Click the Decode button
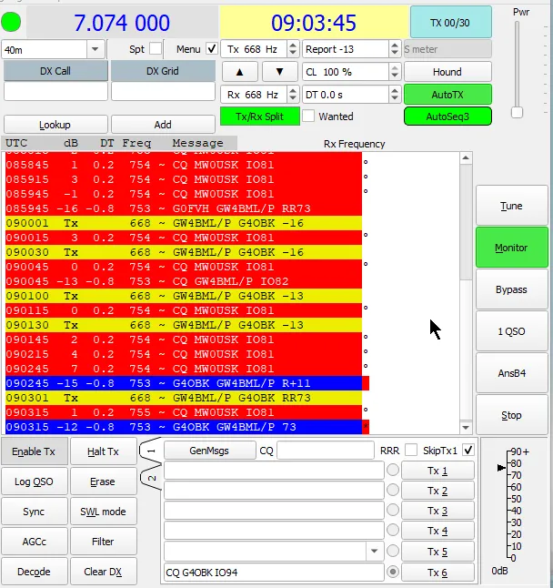Viewport: 553px width, 588px height. click(35, 572)
